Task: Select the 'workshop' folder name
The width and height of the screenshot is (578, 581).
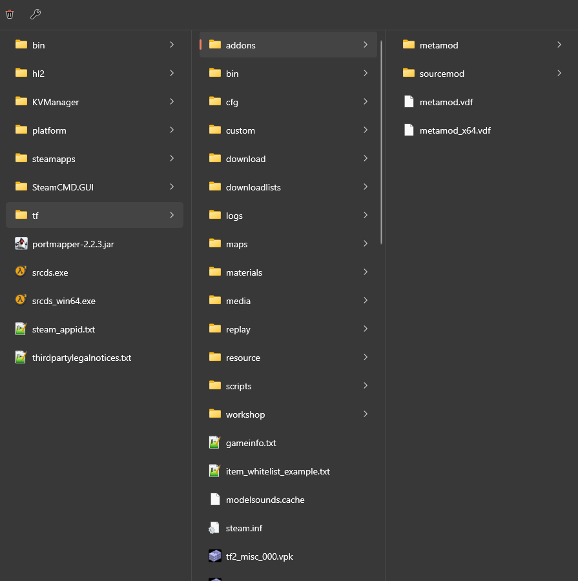Action: click(x=245, y=414)
